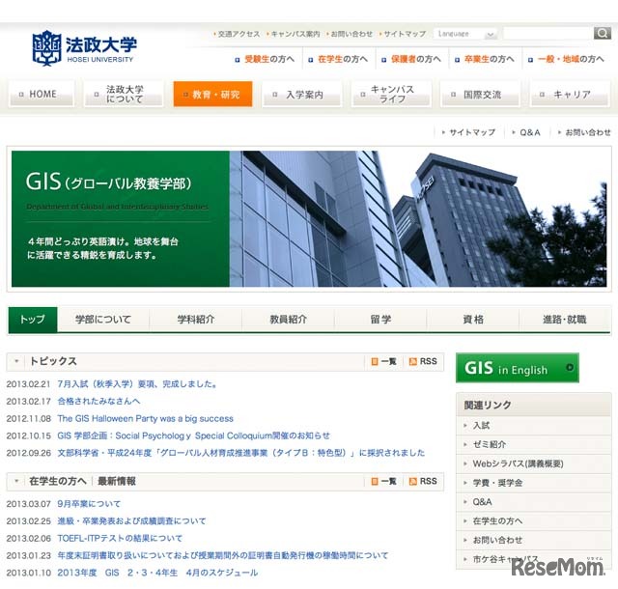Go to 保護者の方へ page

pos(416,59)
